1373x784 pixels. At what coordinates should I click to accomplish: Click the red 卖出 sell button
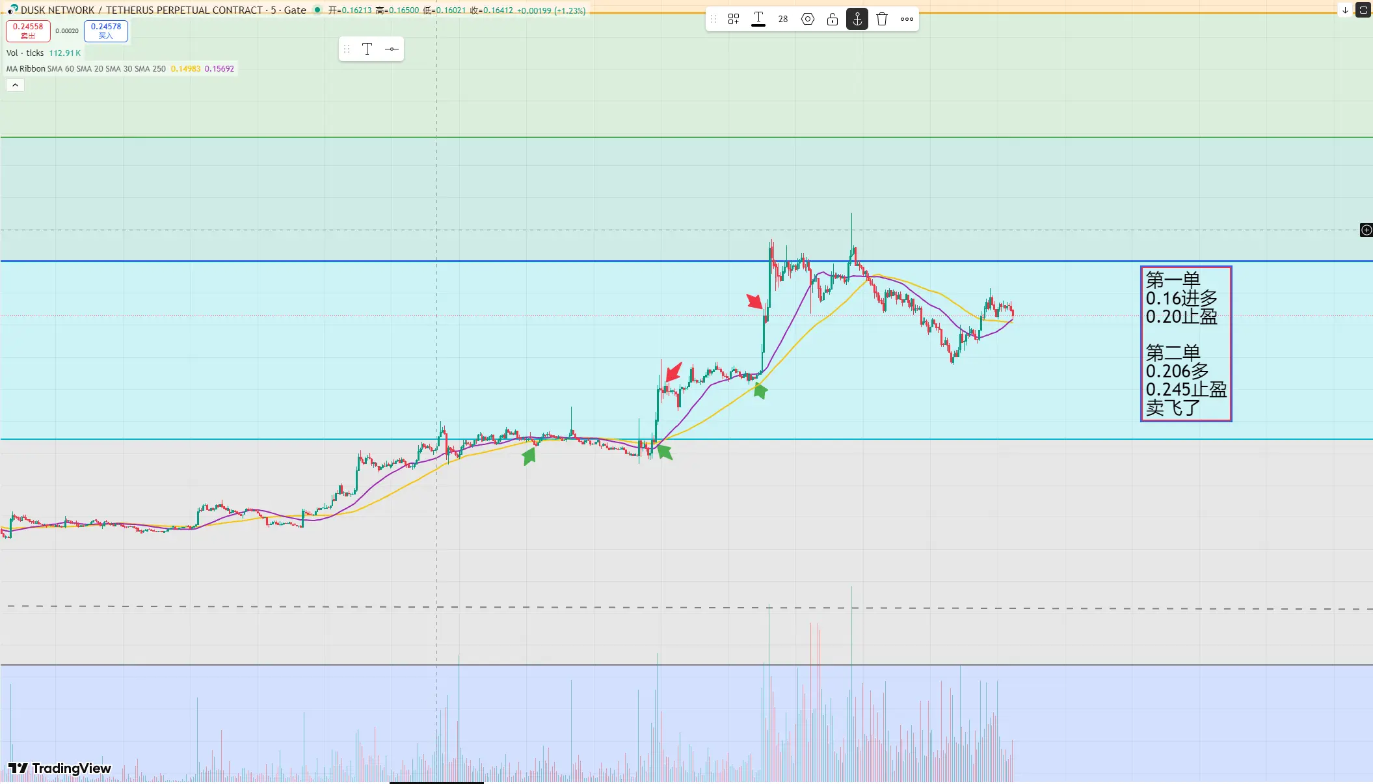(28, 31)
